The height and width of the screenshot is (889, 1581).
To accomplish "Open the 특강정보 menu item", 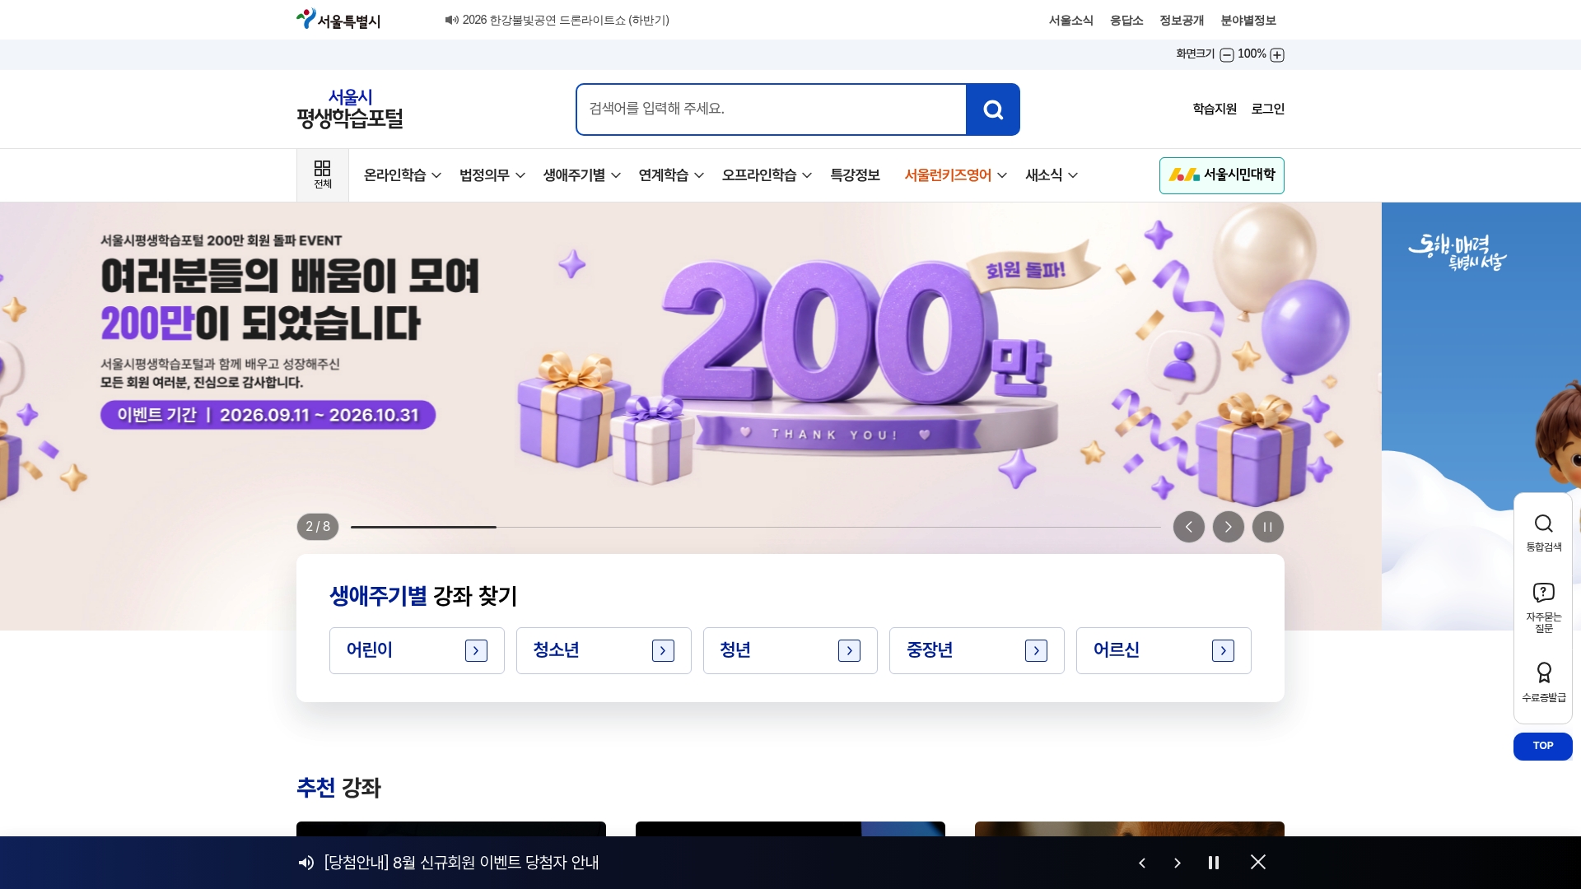I will tap(855, 175).
